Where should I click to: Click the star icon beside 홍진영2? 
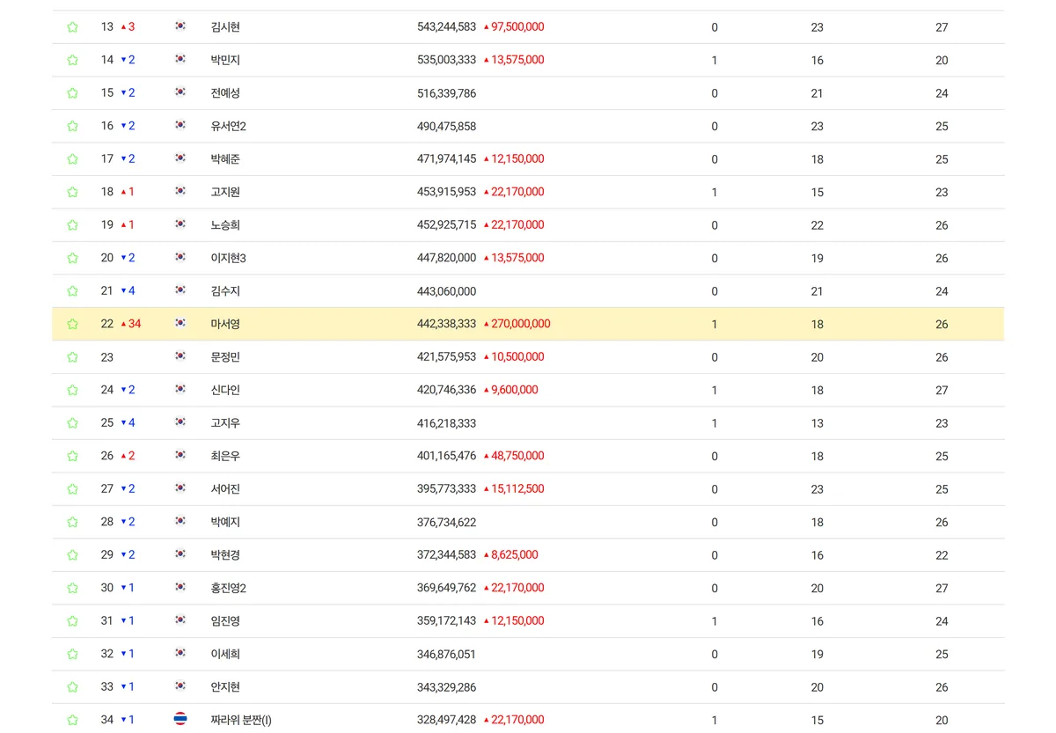pyautogui.click(x=72, y=588)
